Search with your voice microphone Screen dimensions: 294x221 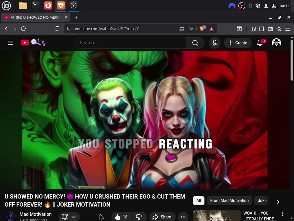(x=215, y=43)
